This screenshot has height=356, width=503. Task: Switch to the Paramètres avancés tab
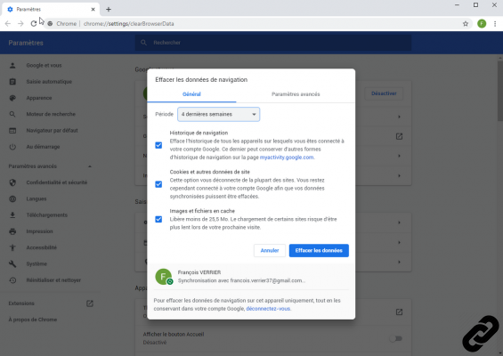click(296, 94)
